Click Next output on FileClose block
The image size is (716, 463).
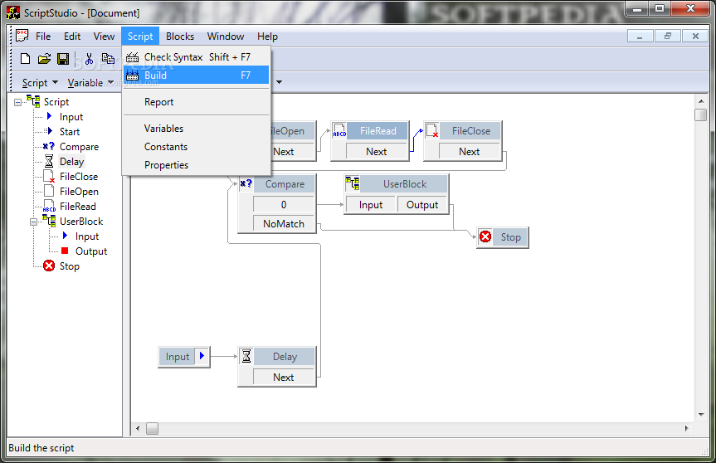click(x=470, y=151)
